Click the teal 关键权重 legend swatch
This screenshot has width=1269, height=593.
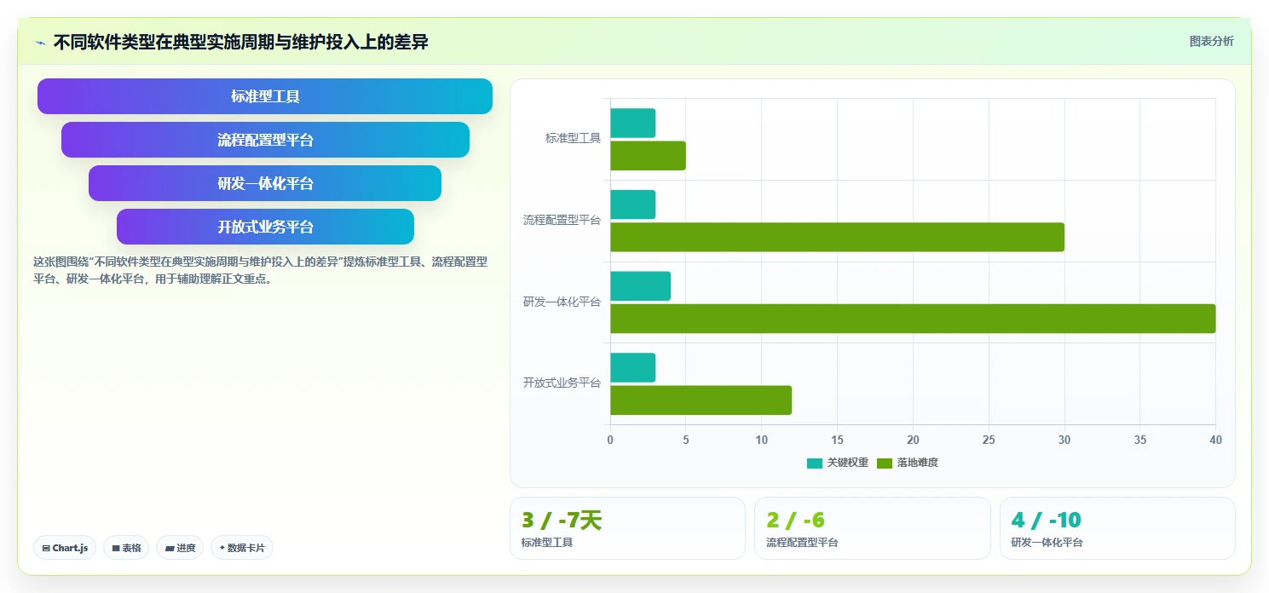click(815, 463)
